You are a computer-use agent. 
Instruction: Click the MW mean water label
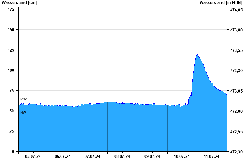[24, 99]
